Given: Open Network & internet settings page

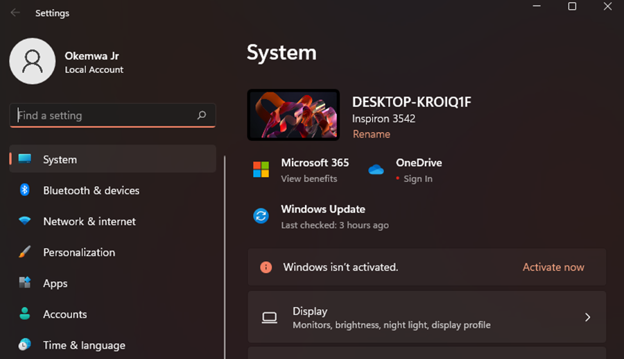Looking at the screenshot, I should [89, 222].
